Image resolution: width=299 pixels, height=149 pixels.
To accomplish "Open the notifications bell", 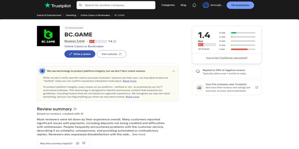I will [x=194, y=5].
